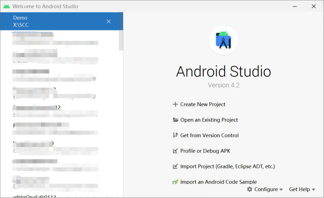Minimize the Welcome to Android Studio window
The width and height of the screenshot is (324, 198).
point(295,6)
